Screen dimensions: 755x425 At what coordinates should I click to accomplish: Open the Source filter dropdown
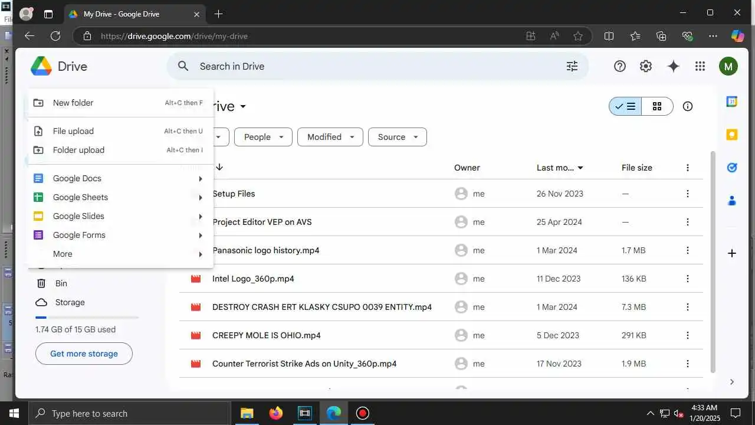click(398, 137)
